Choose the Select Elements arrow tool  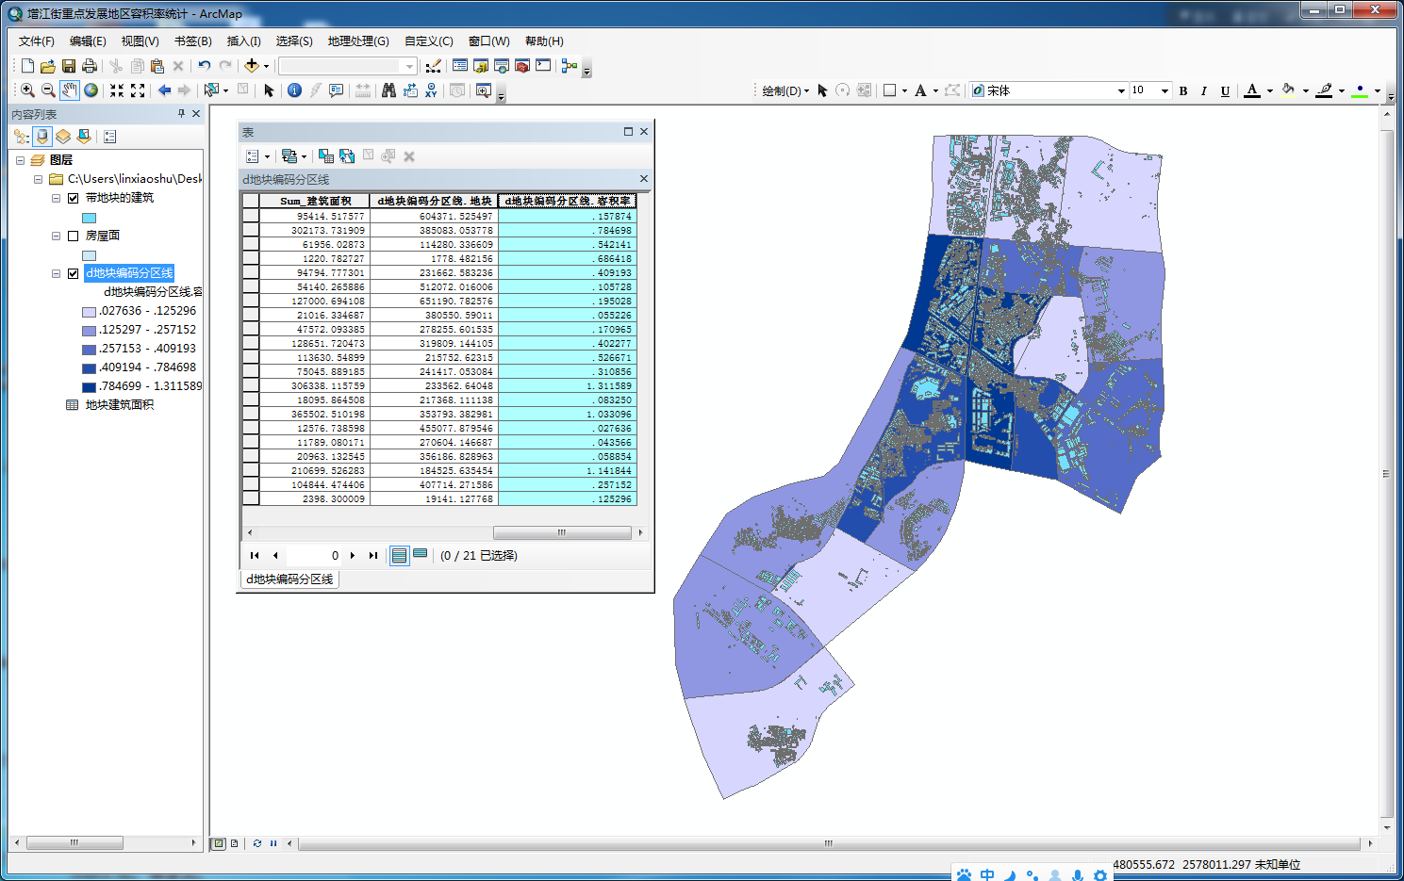[x=269, y=90]
